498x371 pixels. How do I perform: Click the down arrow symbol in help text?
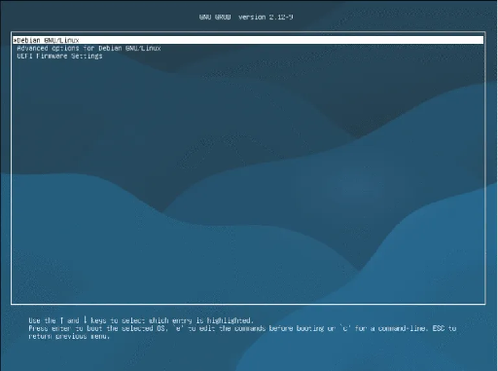(x=86, y=320)
